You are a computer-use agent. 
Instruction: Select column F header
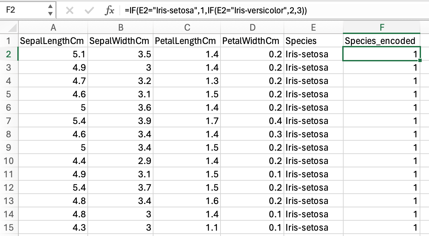382,27
